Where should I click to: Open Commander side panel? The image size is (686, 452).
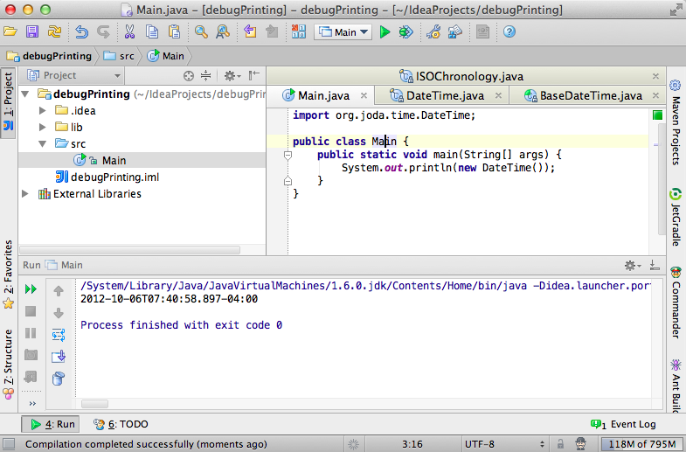676,302
